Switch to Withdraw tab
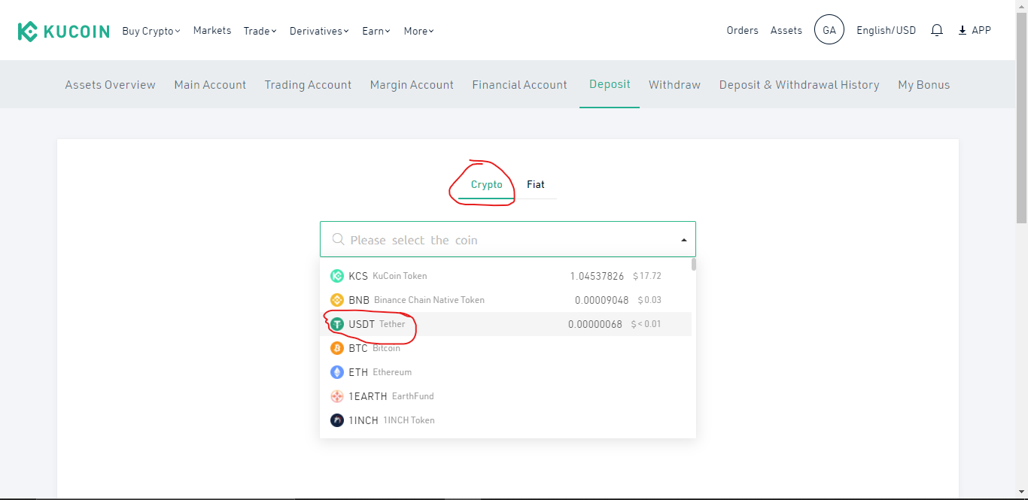 click(x=674, y=85)
